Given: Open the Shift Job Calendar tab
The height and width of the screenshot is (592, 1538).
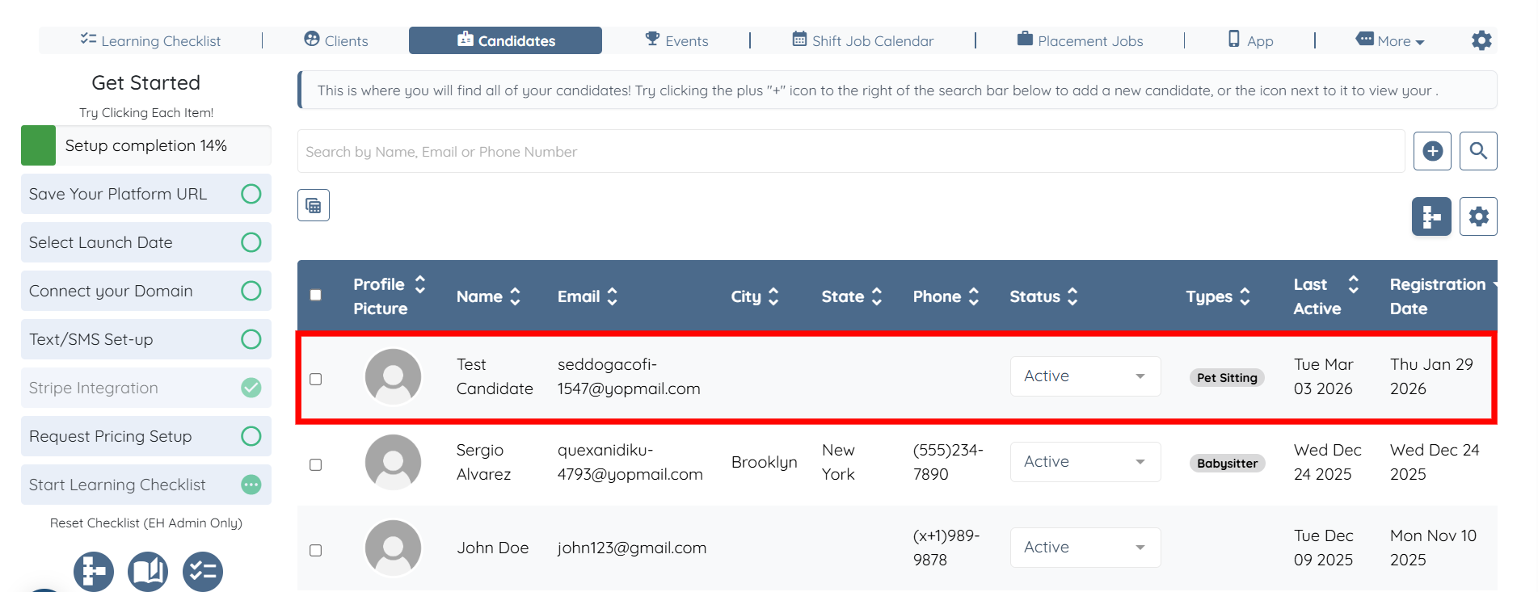Looking at the screenshot, I should click(862, 40).
